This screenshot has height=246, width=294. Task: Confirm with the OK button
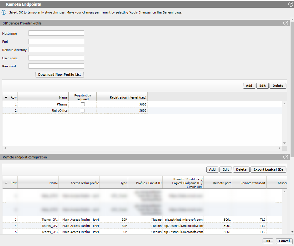[268, 241]
